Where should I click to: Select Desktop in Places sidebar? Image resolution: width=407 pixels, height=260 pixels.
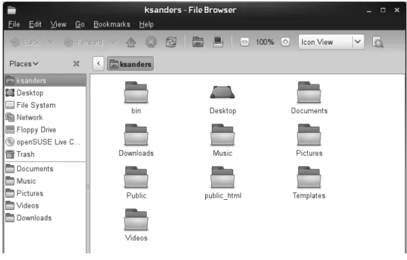[45, 93]
